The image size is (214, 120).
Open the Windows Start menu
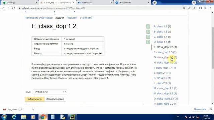(x=4, y=117)
